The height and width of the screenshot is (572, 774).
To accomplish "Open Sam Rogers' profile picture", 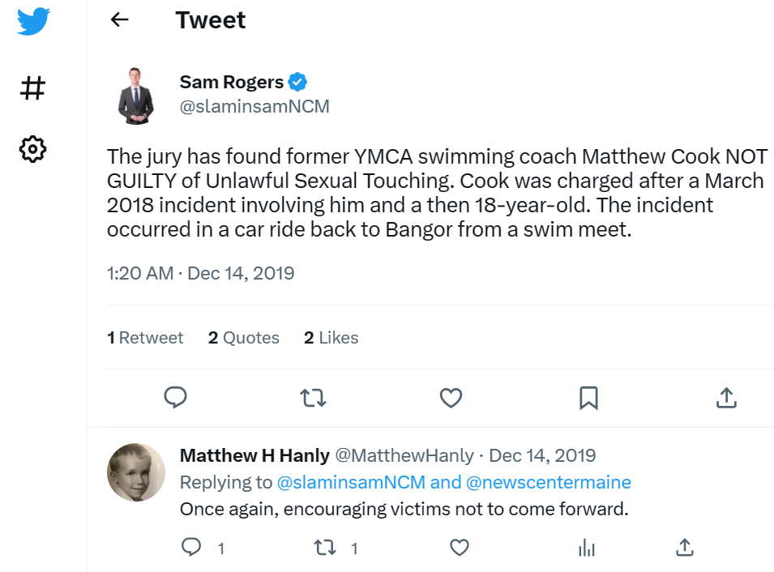I will (135, 95).
